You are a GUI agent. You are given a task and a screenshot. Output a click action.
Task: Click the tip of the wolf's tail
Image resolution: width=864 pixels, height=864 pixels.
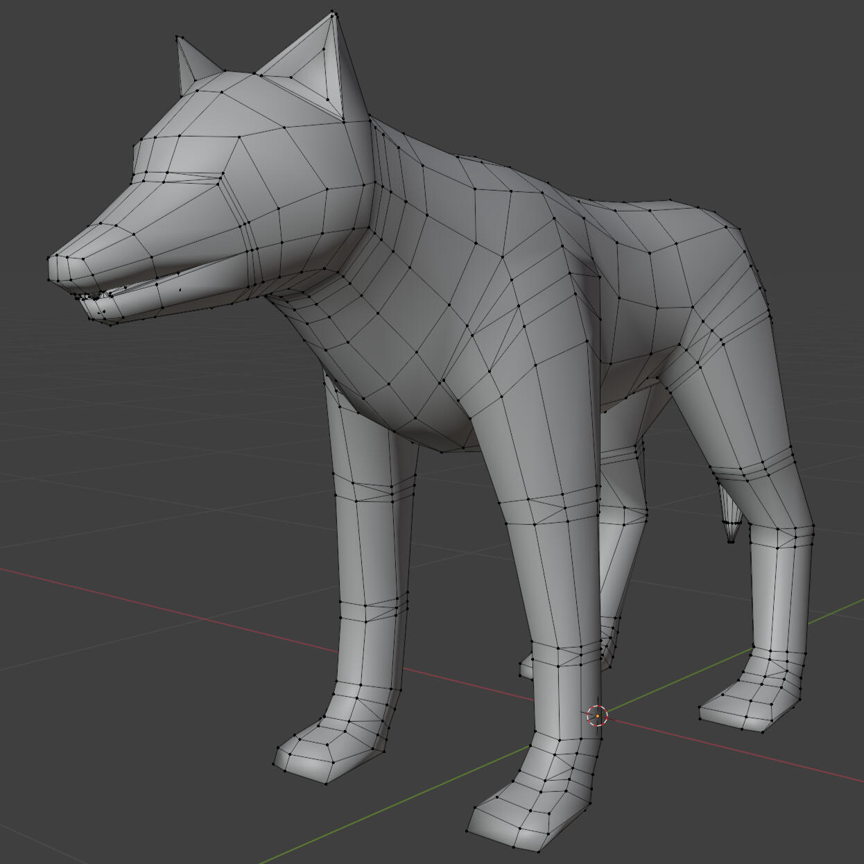pyautogui.click(x=731, y=540)
